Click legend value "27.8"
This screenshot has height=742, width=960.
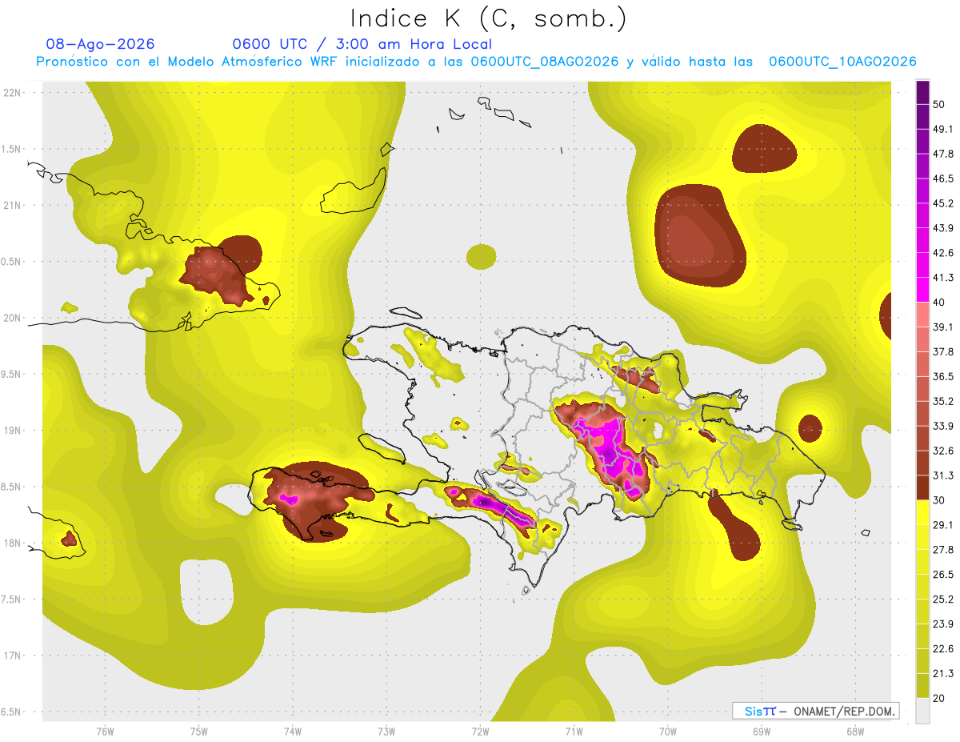pyautogui.click(x=943, y=550)
